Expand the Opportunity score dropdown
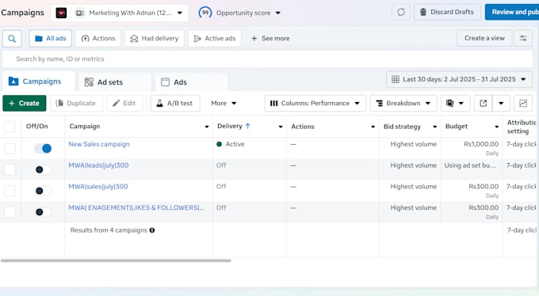This screenshot has width=539, height=296. (x=278, y=13)
